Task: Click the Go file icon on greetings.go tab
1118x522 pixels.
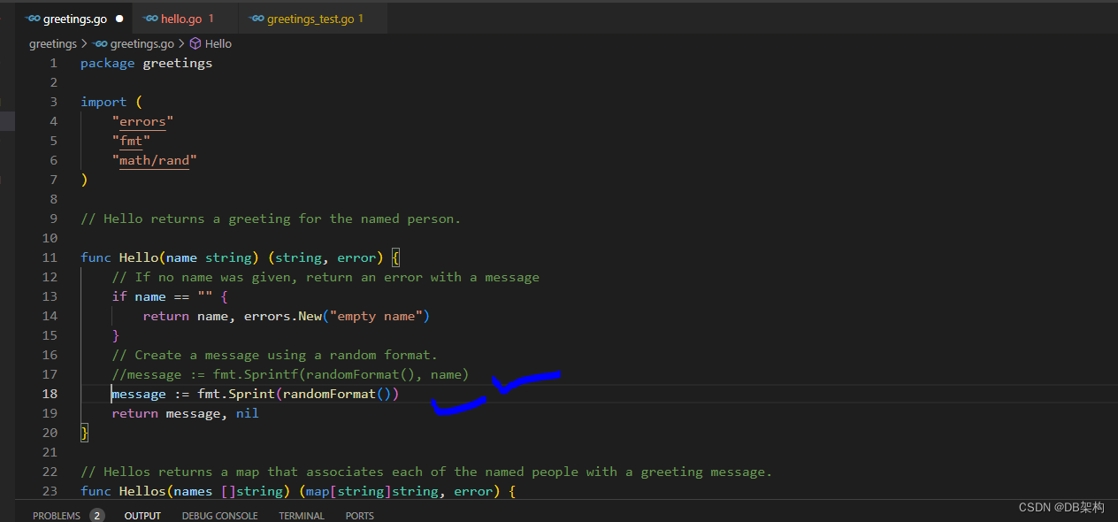Action: click(33, 19)
